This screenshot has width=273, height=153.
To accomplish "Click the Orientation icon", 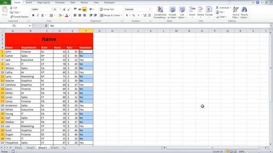I will (91, 9).
